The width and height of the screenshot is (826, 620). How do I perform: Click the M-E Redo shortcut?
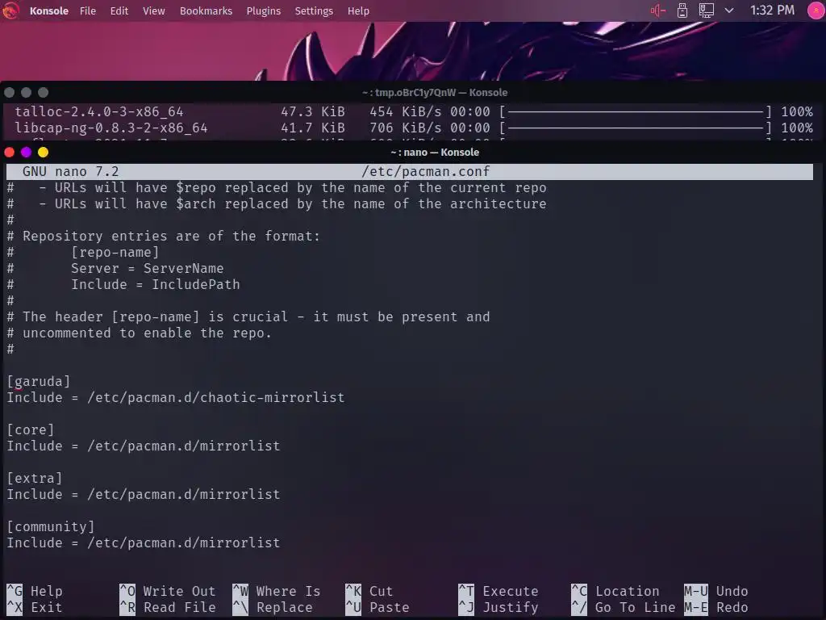716,608
